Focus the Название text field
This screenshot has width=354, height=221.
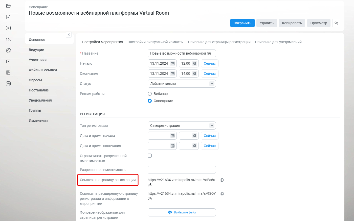pos(182,53)
